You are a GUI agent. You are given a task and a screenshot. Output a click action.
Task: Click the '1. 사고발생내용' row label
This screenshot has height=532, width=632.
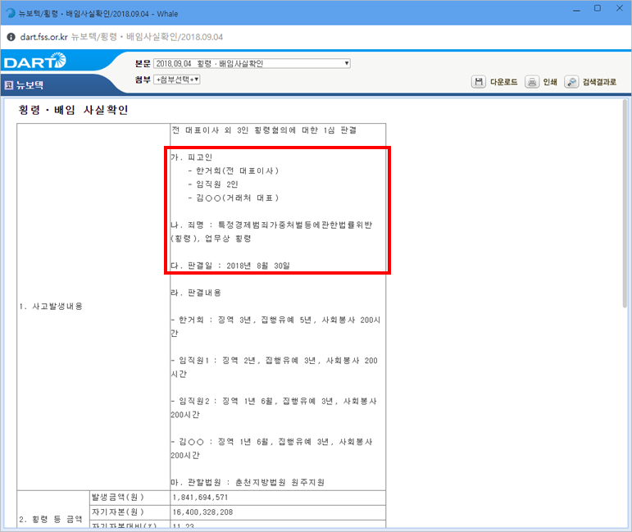[51, 307]
